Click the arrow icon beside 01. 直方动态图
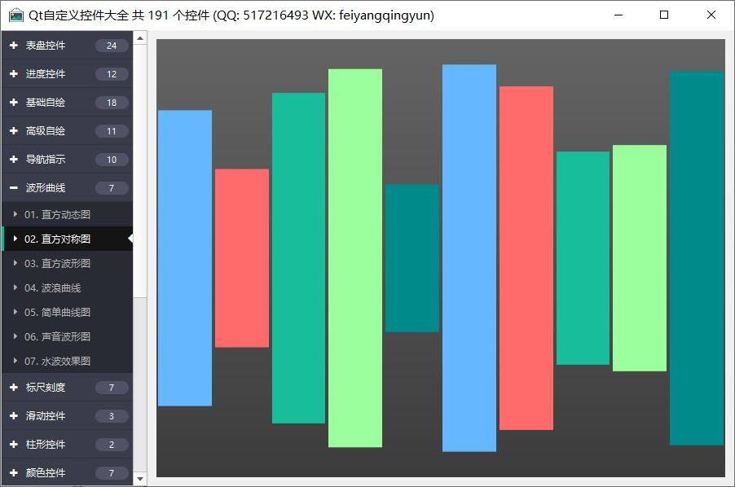 tap(15, 214)
